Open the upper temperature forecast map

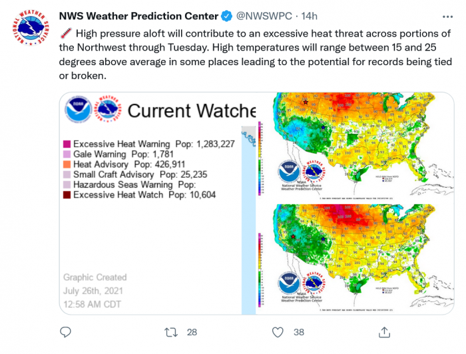coord(355,147)
